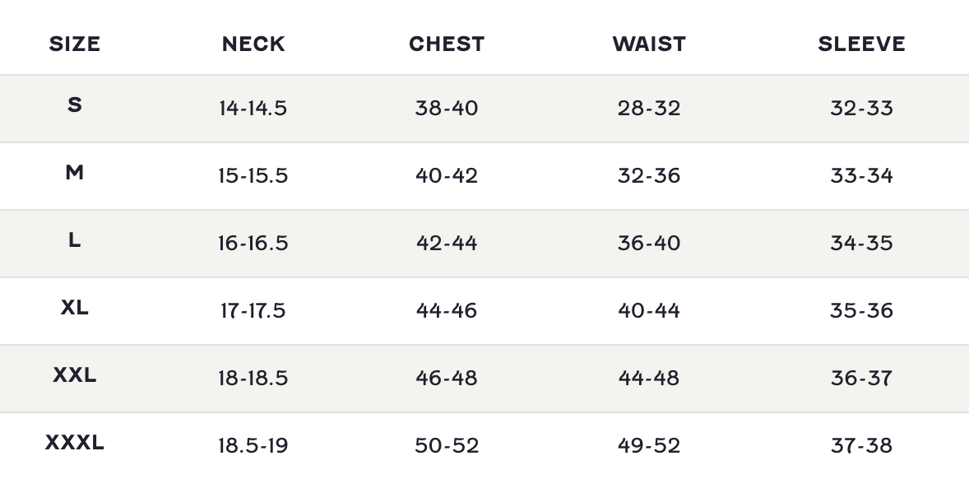The image size is (969, 479).
Task: Click waist measurement 36-40 cell
Action: tap(649, 244)
